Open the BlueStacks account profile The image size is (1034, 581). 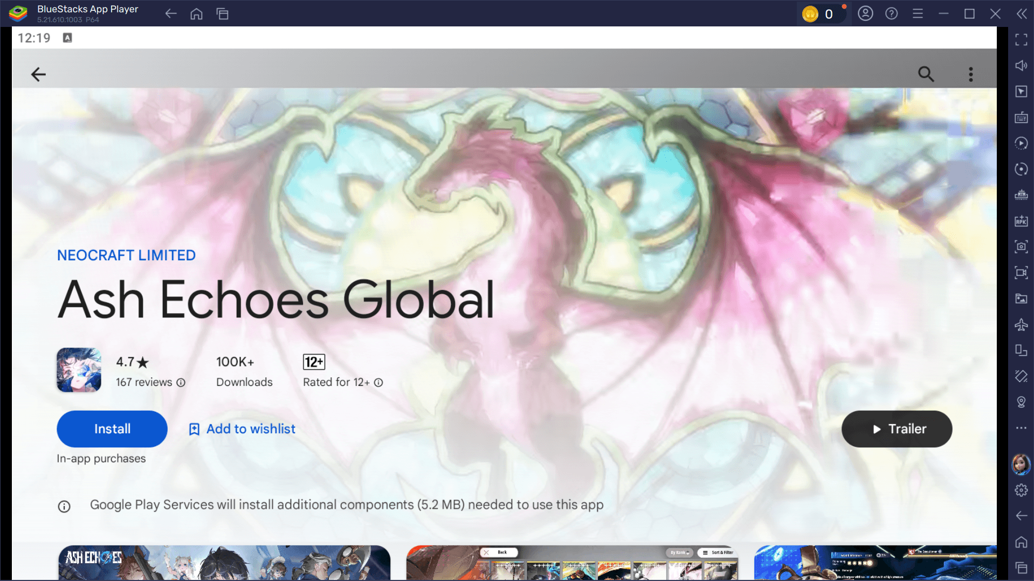tap(865, 13)
